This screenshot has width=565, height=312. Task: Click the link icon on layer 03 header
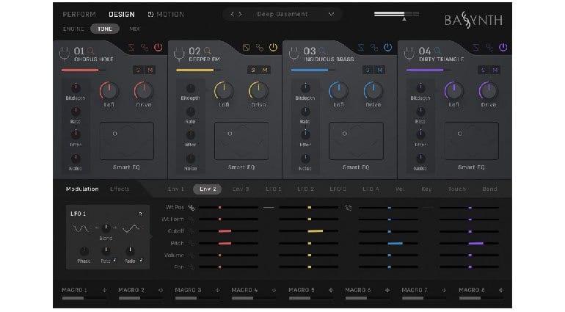tap(374, 48)
